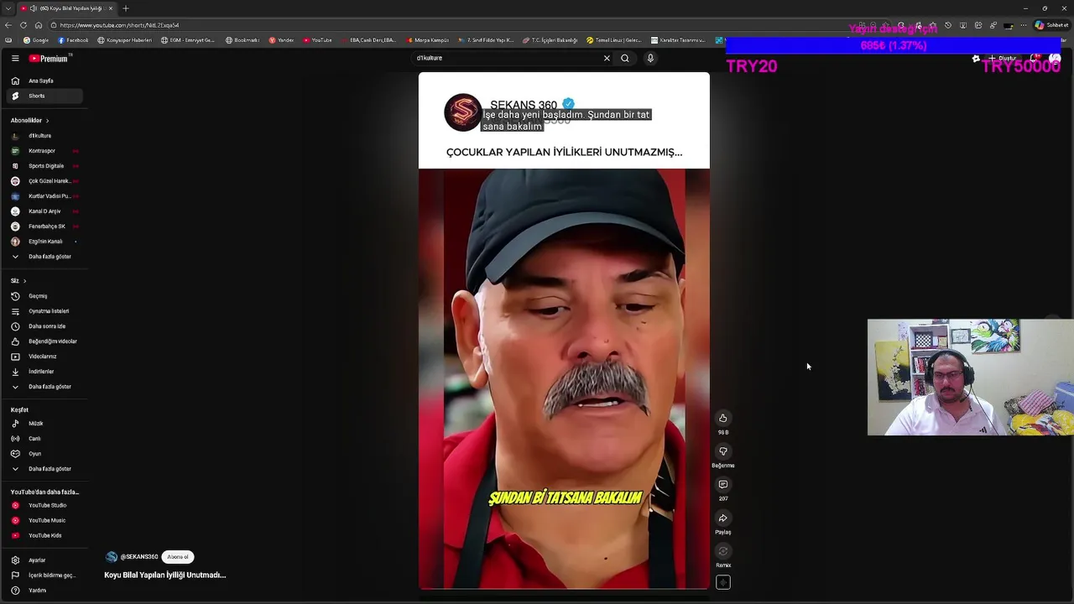Open a new browser tab
1074x604 pixels.
(x=126, y=8)
